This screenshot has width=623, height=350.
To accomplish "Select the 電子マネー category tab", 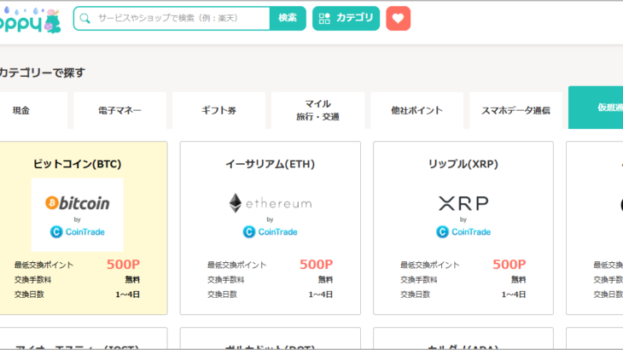I will tap(119, 110).
